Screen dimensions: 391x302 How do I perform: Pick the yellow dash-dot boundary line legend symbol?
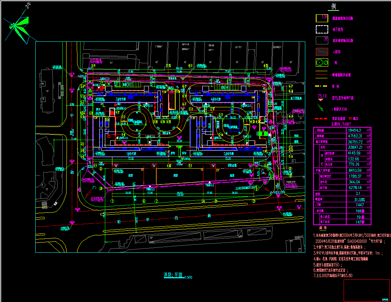tap(321, 86)
